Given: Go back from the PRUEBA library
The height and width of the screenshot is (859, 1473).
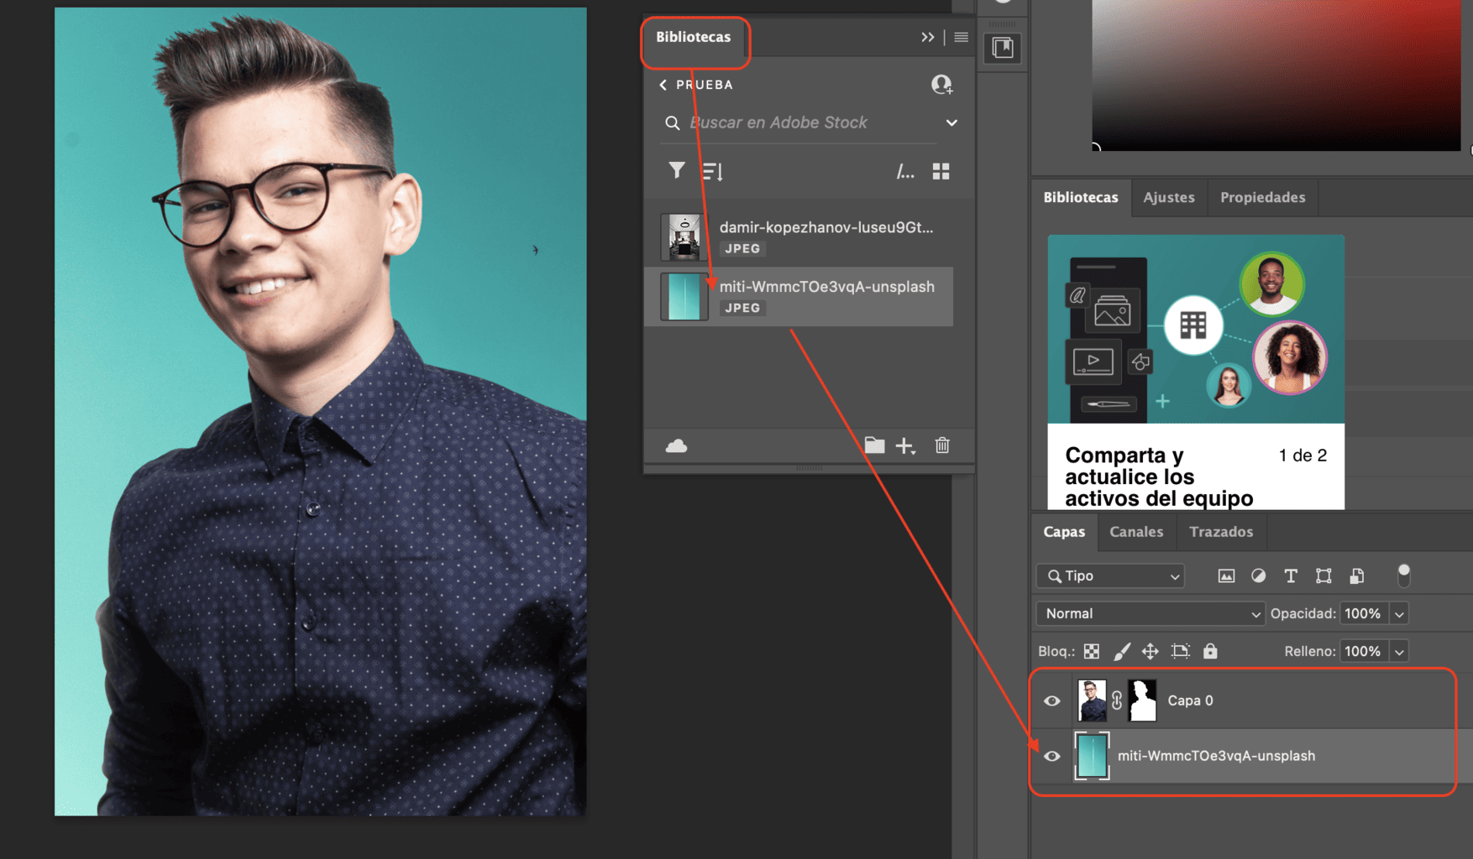Looking at the screenshot, I should click(663, 85).
